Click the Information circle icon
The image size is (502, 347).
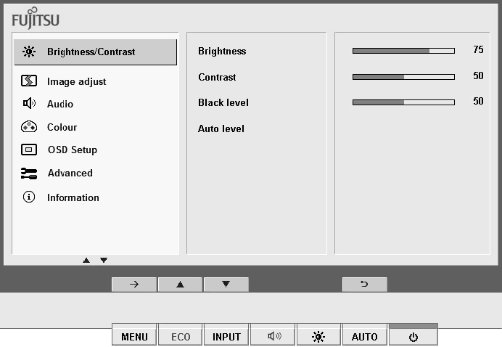coord(29,197)
